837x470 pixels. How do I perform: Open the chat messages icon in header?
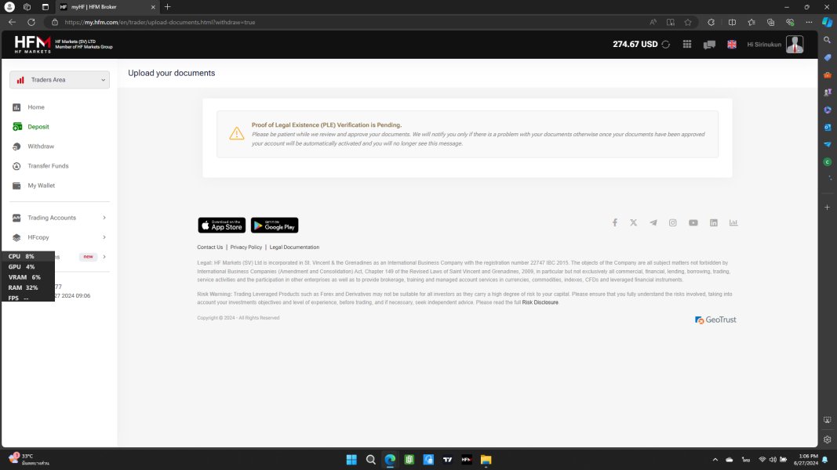click(x=709, y=45)
